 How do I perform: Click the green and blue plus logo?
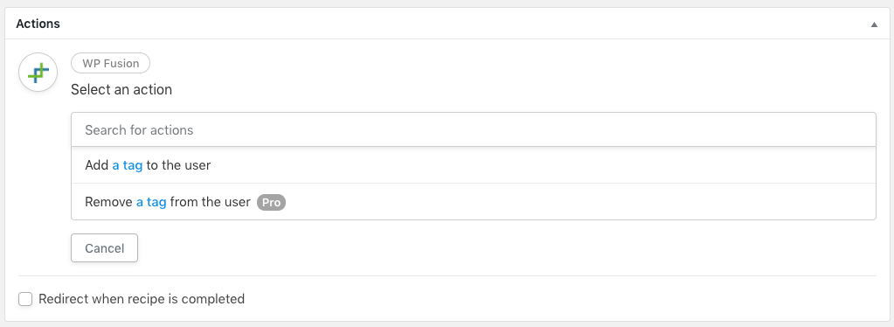tap(38, 73)
